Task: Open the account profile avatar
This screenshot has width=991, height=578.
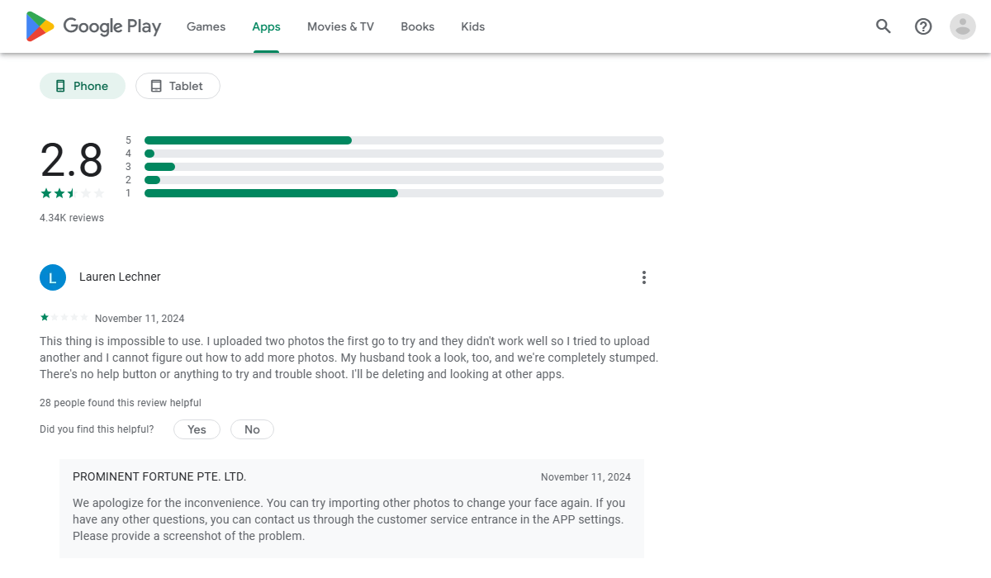Action: coord(963,26)
